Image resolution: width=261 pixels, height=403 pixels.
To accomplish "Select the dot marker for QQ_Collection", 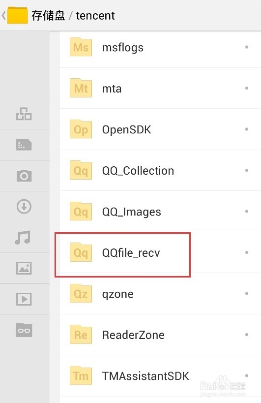I will pos(247,170).
